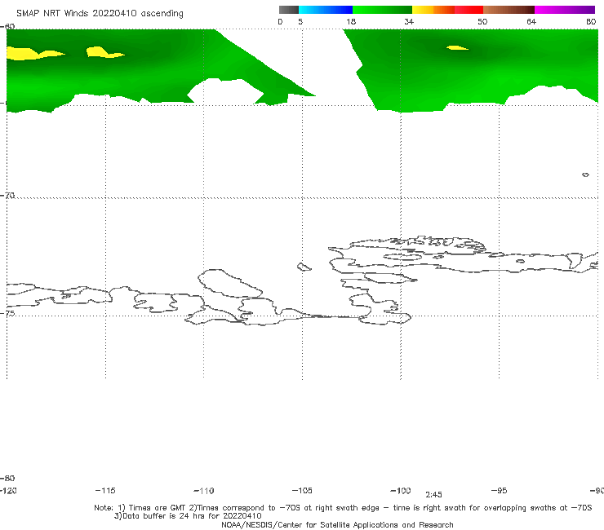Click the colorbar label '64'
This screenshot has height=530, width=604.
531,21
